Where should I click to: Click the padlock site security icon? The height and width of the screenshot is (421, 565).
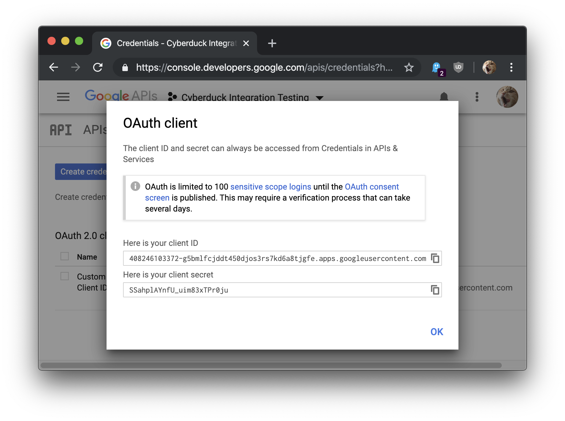coord(125,68)
